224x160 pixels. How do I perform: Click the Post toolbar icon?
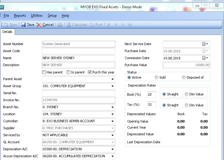(92, 25)
